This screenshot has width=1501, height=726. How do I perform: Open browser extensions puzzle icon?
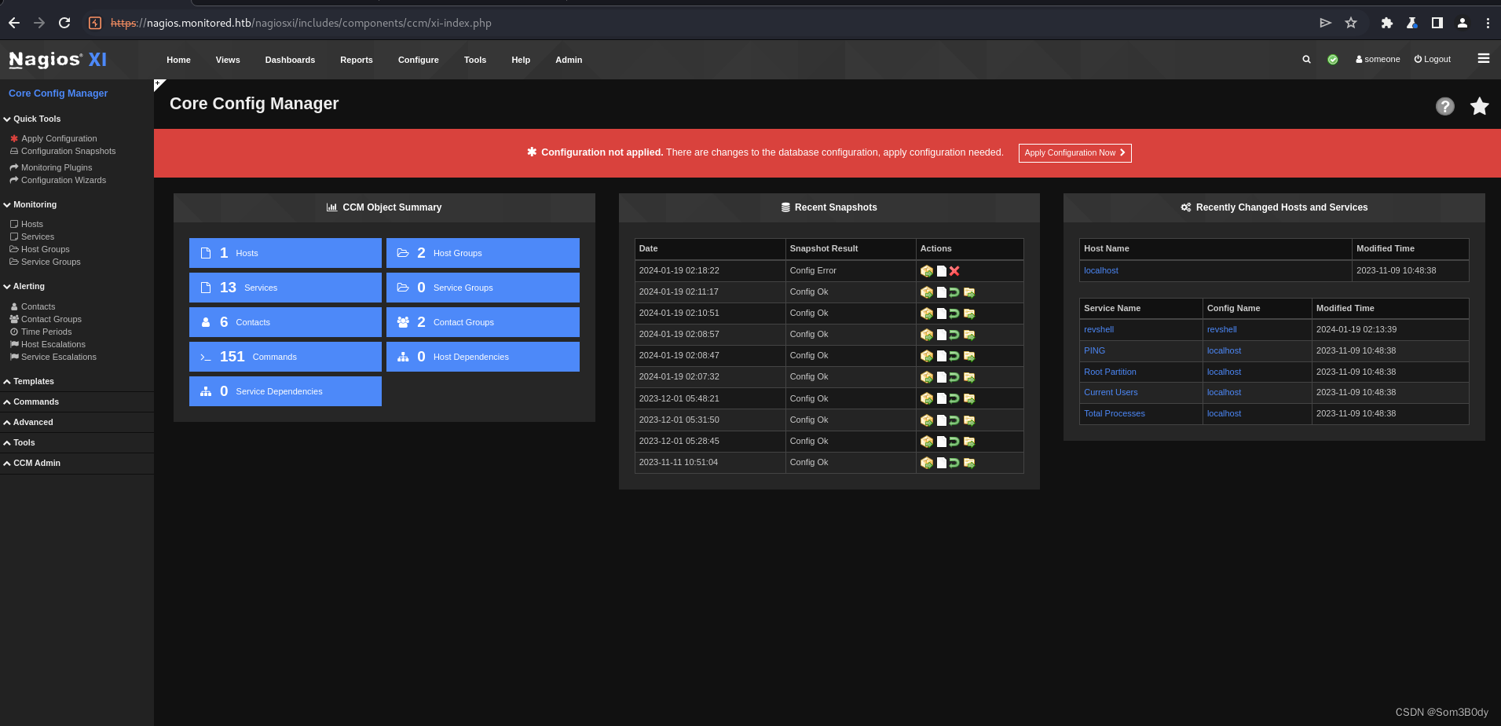(1387, 23)
